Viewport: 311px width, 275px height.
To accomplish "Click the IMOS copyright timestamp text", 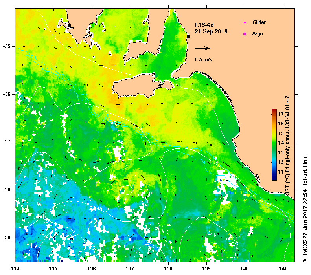I will [305, 209].
